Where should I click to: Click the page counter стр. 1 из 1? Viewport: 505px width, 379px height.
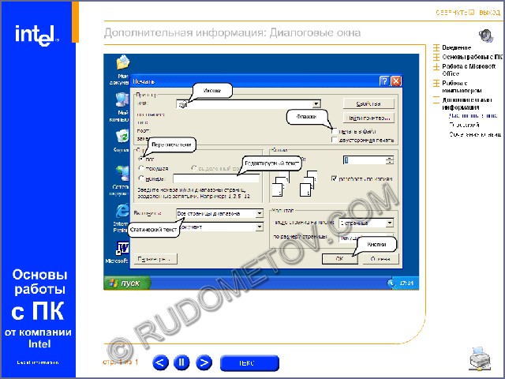[121, 362]
